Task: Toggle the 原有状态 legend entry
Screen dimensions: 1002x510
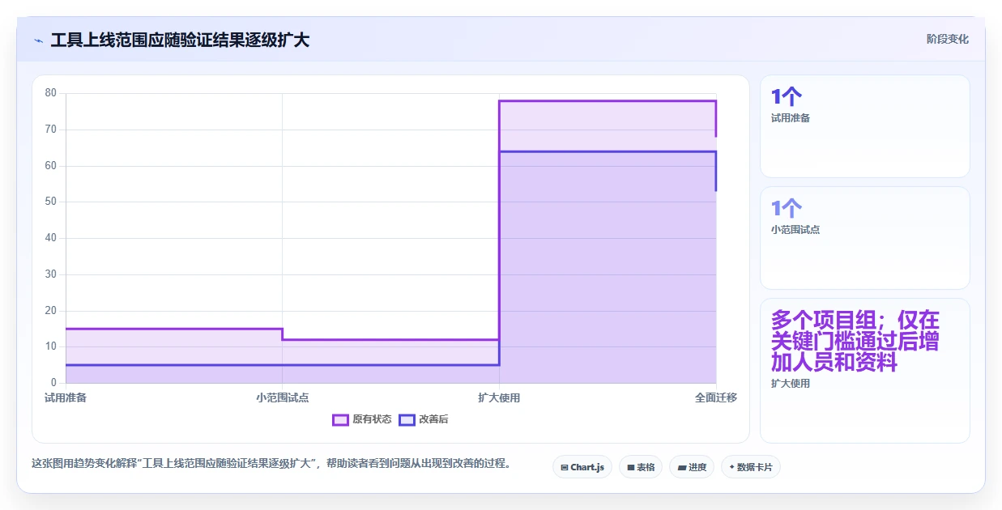Action: click(x=362, y=419)
